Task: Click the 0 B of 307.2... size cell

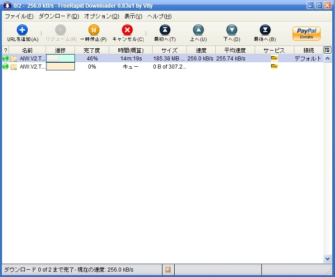Action: 169,67
